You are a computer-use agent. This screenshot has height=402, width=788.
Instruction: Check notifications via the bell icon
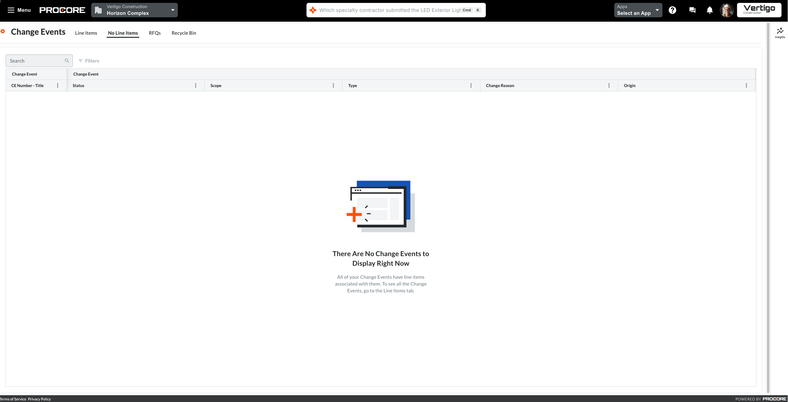pos(710,10)
